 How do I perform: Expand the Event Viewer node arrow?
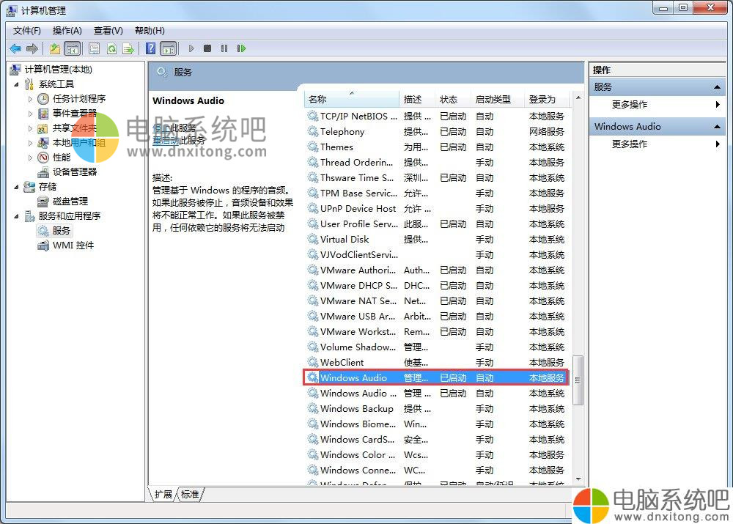tap(30, 114)
